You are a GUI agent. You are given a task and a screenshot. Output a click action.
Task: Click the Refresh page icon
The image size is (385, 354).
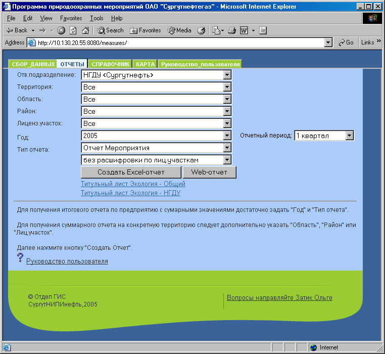[73, 30]
